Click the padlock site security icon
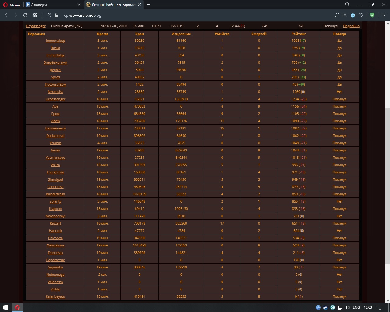Screen dimensions: 390x312 pos(56,15)
